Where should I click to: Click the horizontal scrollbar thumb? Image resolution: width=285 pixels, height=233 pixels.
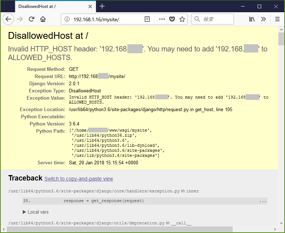point(120,229)
